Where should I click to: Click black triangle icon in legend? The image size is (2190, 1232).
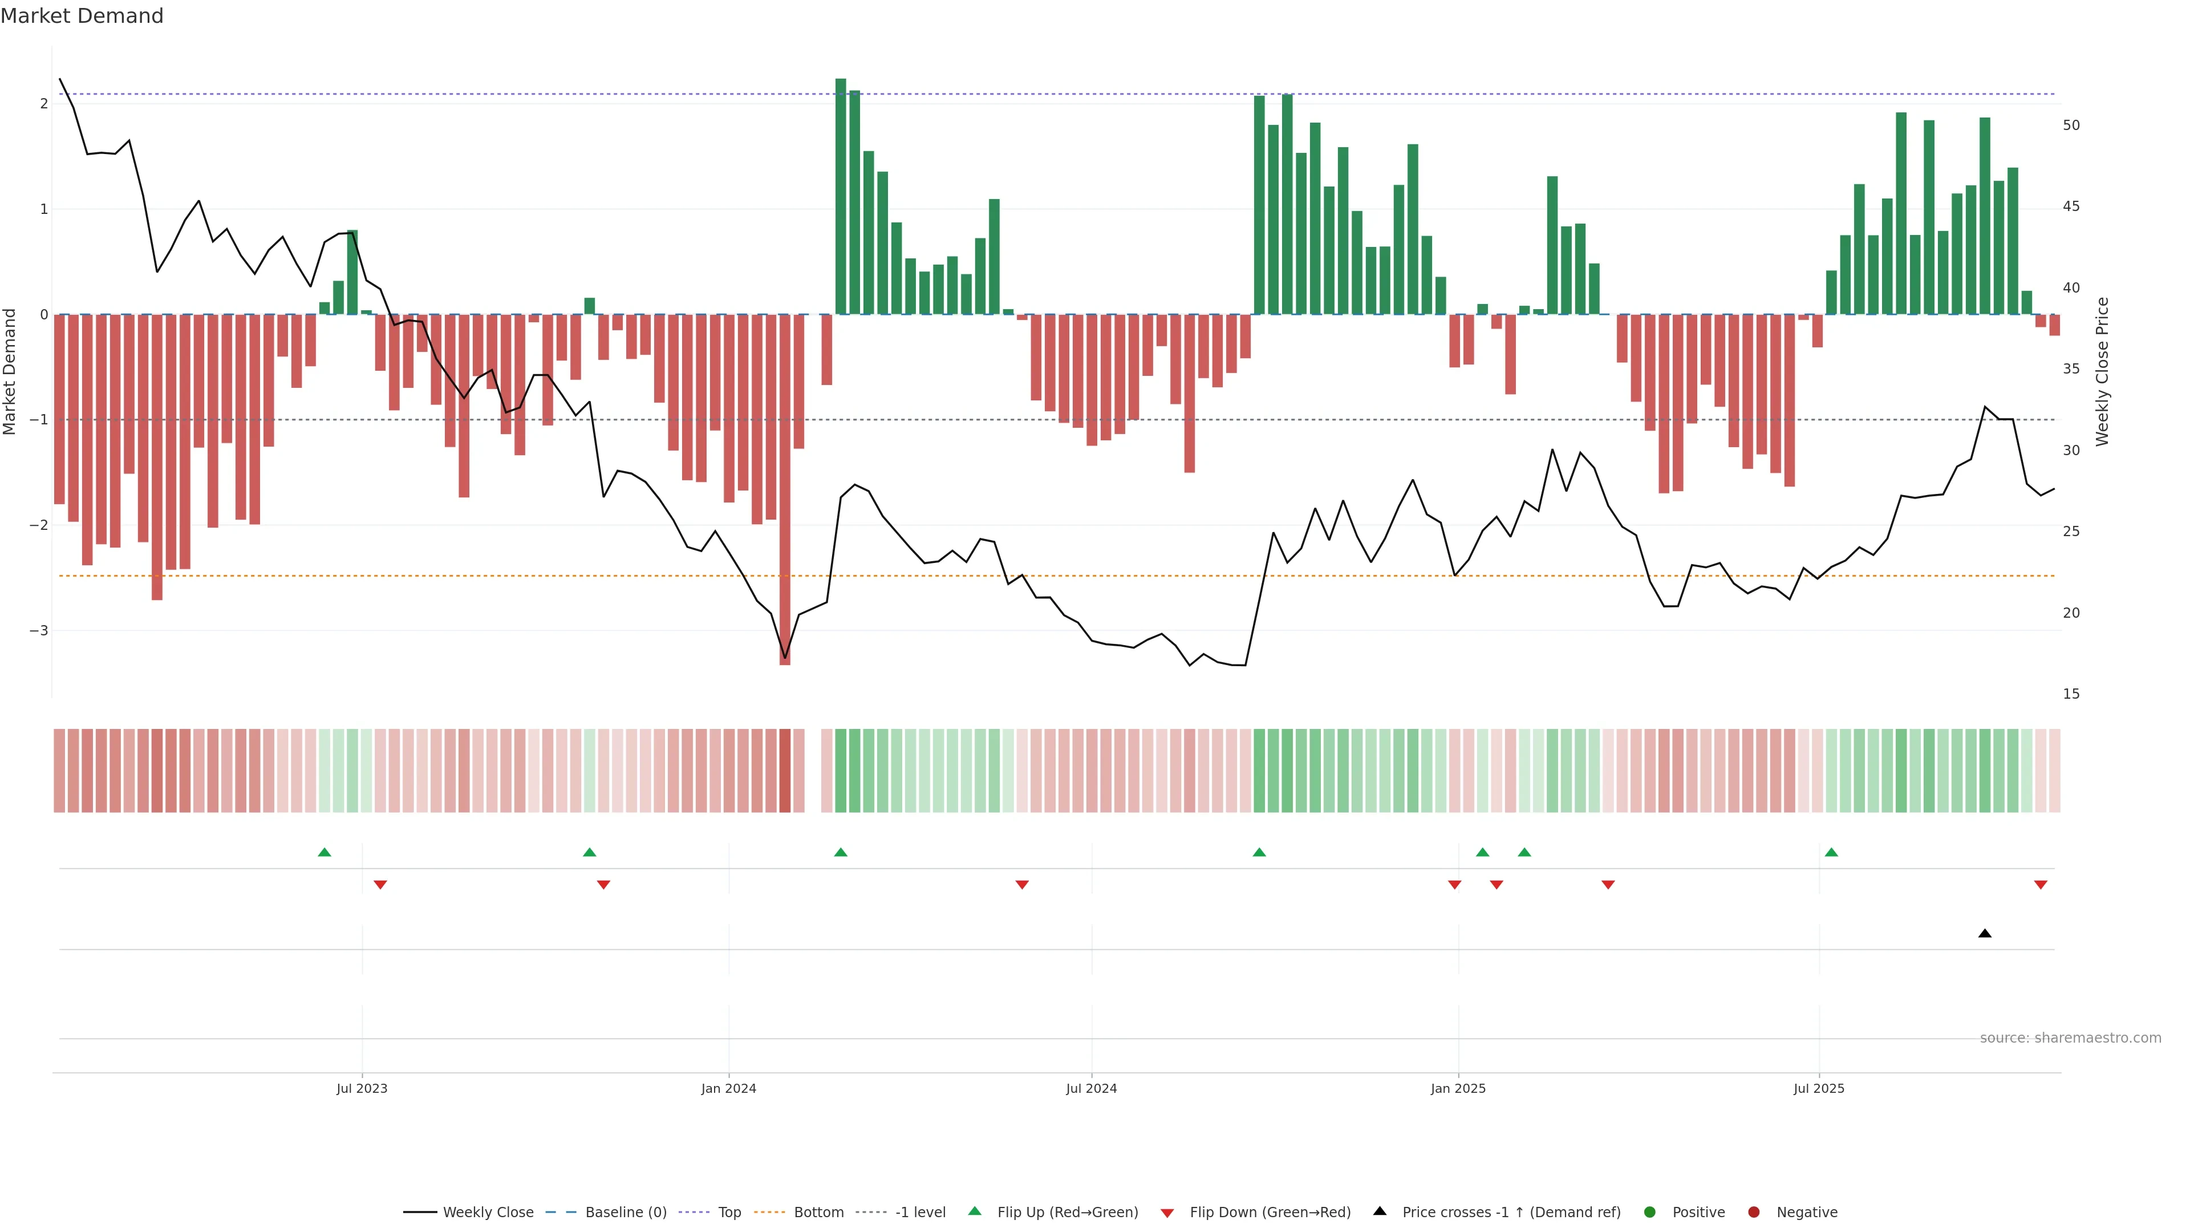1380,1211
